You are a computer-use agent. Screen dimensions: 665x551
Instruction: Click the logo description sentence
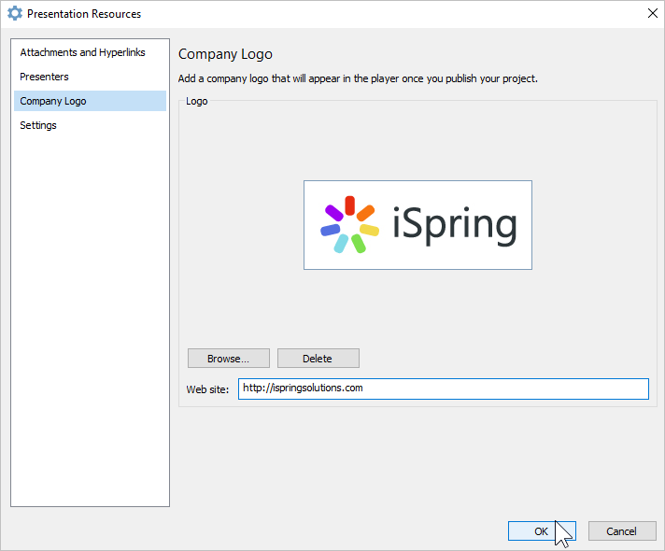coord(358,78)
